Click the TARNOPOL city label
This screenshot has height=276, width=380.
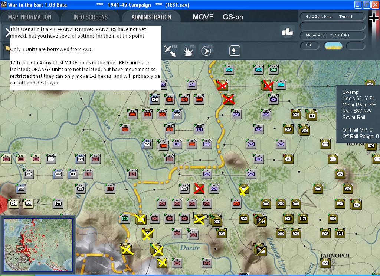335,256
